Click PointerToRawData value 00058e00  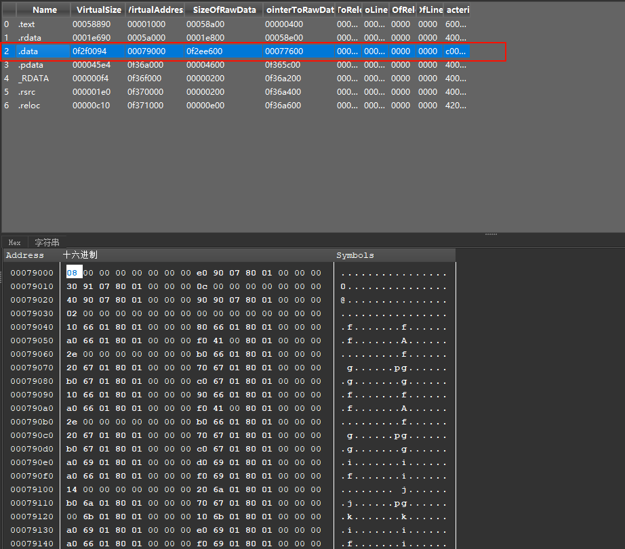click(284, 38)
